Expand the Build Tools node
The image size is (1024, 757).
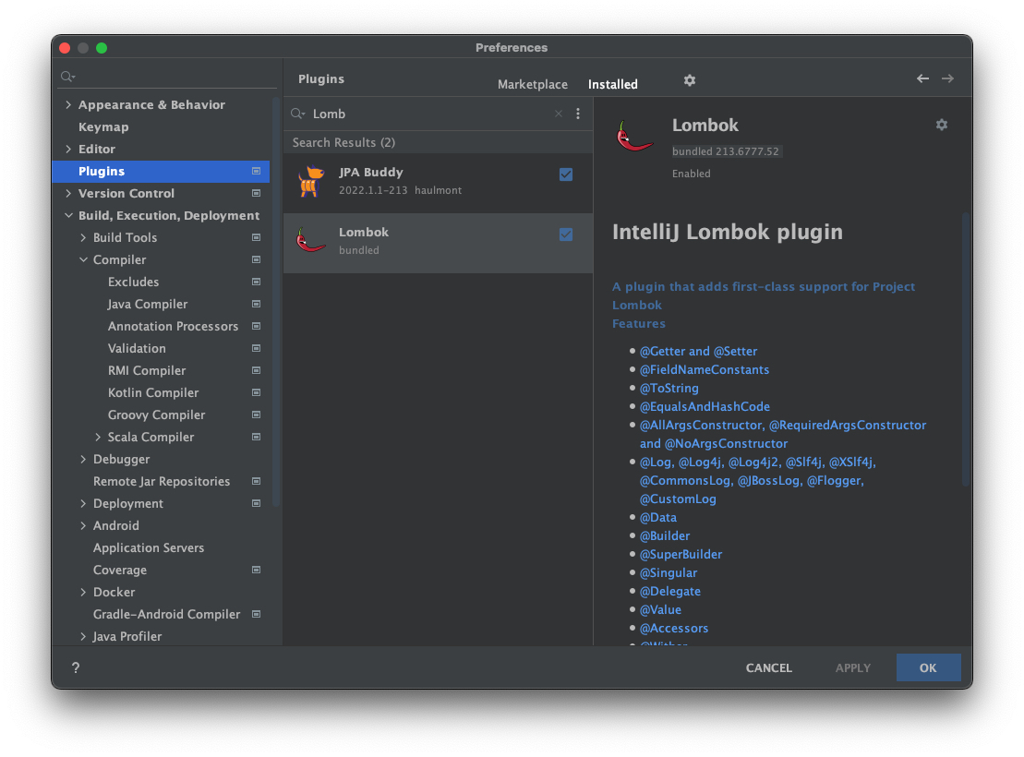(x=83, y=238)
